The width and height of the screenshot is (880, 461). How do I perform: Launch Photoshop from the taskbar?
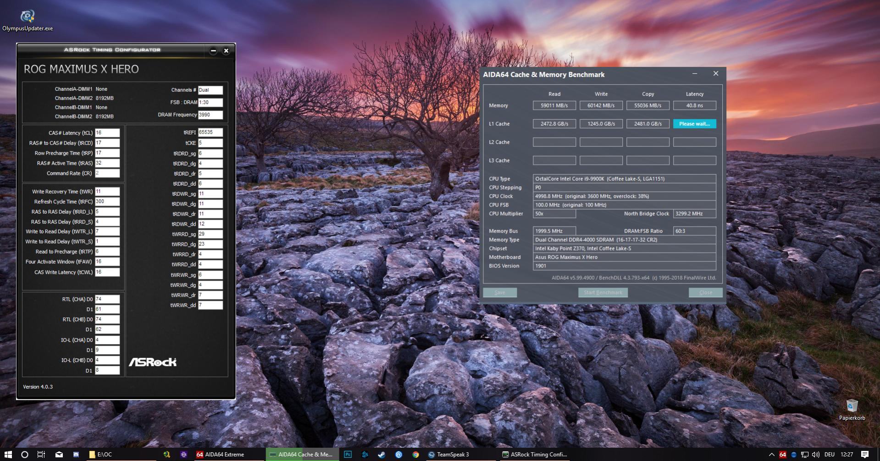pos(348,455)
